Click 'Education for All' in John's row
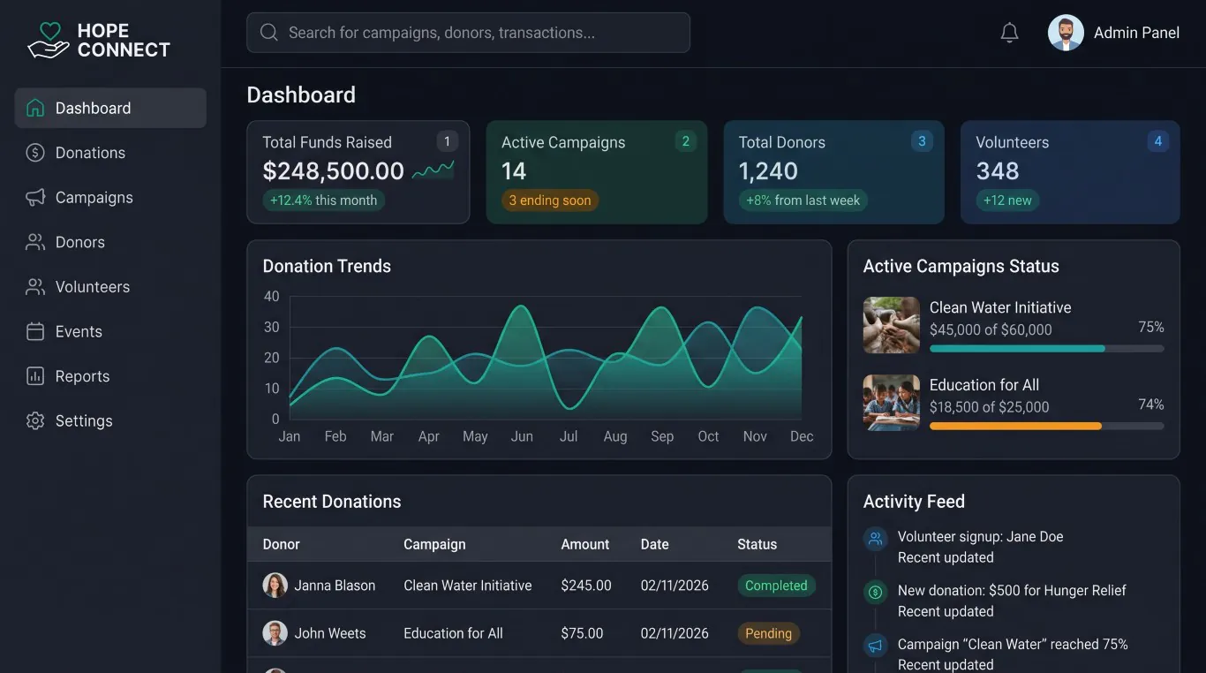The height and width of the screenshot is (673, 1206). [x=453, y=633]
